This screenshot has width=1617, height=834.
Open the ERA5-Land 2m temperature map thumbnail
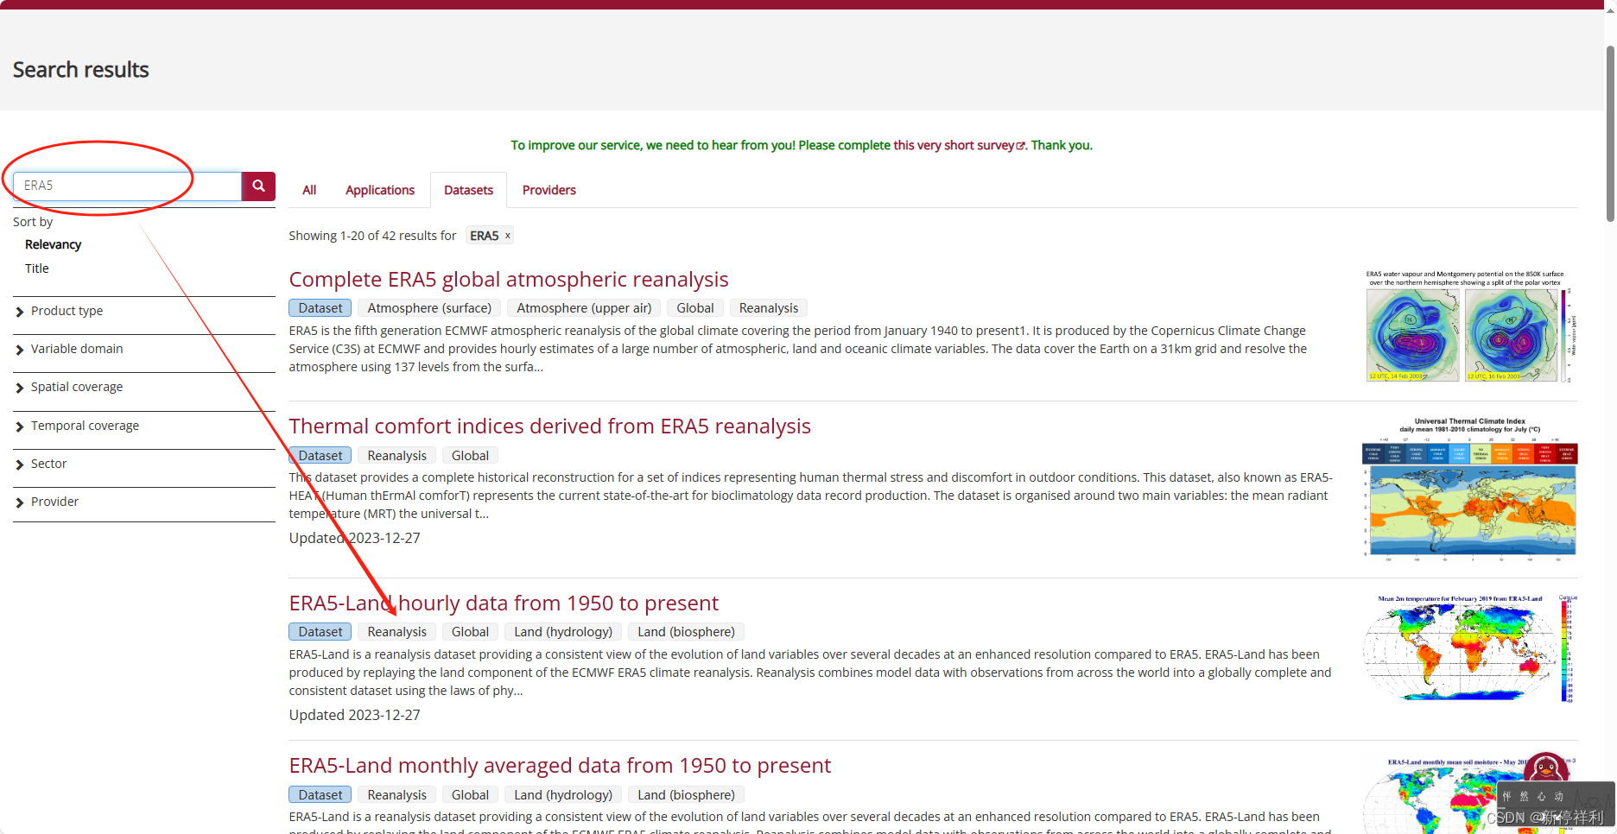pos(1470,648)
